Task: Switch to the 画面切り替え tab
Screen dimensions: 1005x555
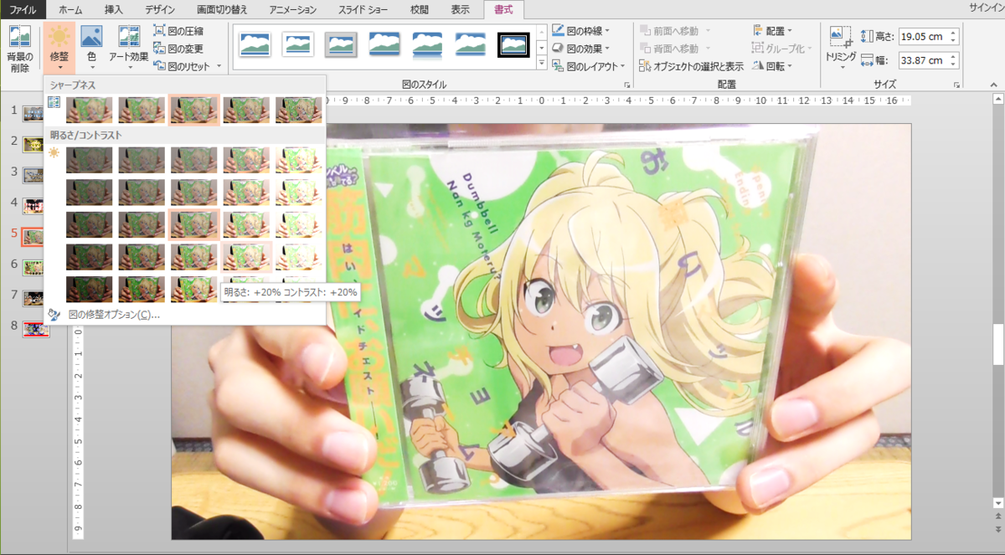Action: pos(222,10)
